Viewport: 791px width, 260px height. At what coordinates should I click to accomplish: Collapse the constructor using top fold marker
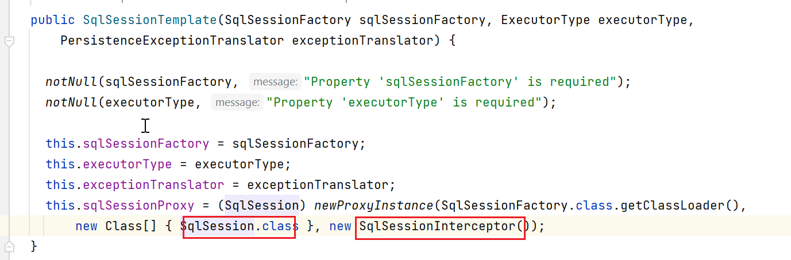[9, 41]
